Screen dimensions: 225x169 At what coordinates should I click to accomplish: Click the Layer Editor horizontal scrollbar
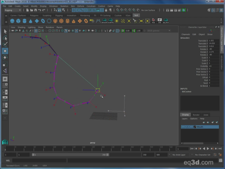click(193, 143)
